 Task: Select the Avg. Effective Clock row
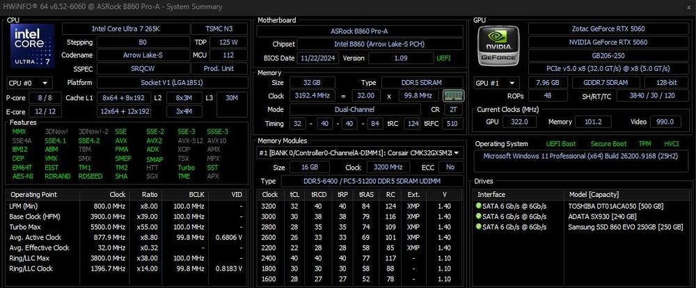[127, 248]
